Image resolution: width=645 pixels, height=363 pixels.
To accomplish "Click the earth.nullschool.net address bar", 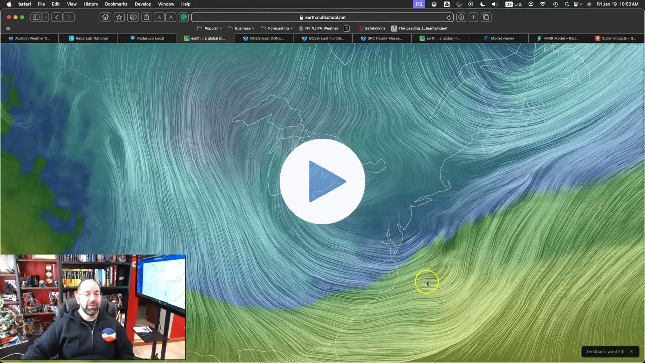I will tap(322, 17).
